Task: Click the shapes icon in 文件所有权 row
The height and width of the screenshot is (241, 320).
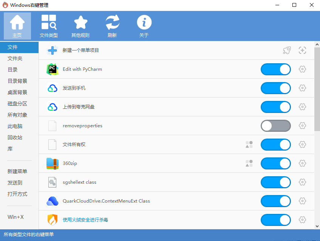Action: point(249,145)
